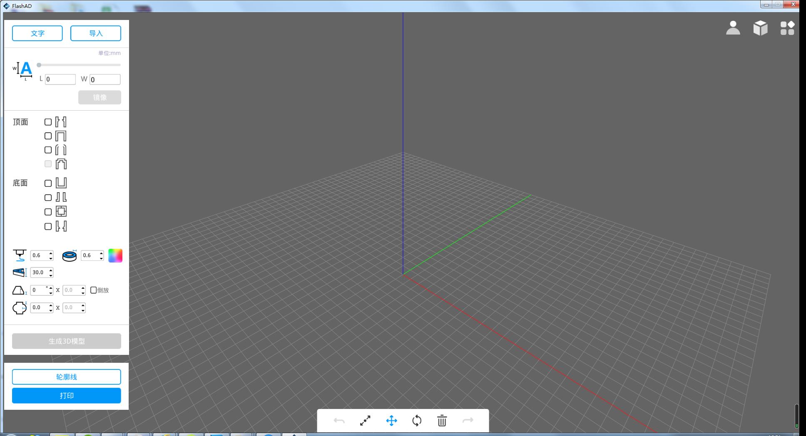The image size is (806, 436).
Task: Click the blue 打印 (print) button
Action: [67, 396]
